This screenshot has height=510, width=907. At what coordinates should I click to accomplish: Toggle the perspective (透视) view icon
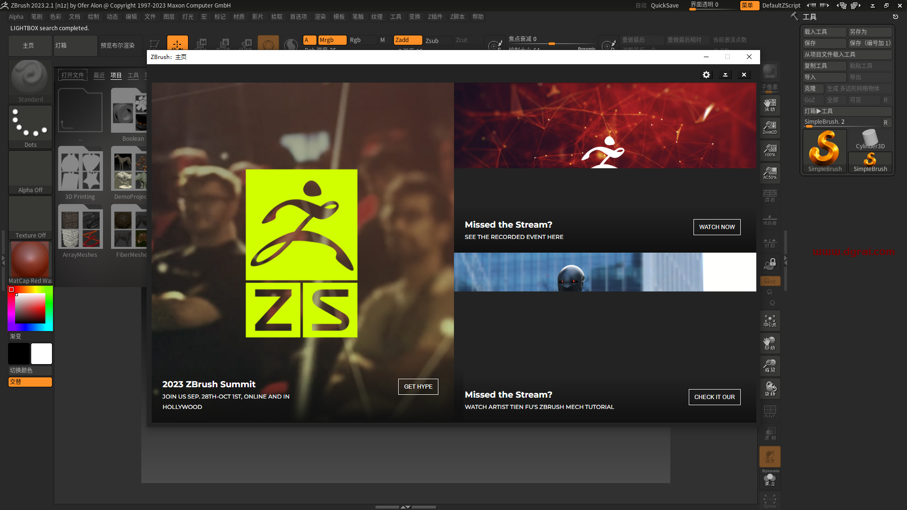coord(770,195)
